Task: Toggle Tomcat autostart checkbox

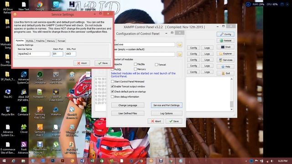Action: pyautogui.click(x=156, y=65)
